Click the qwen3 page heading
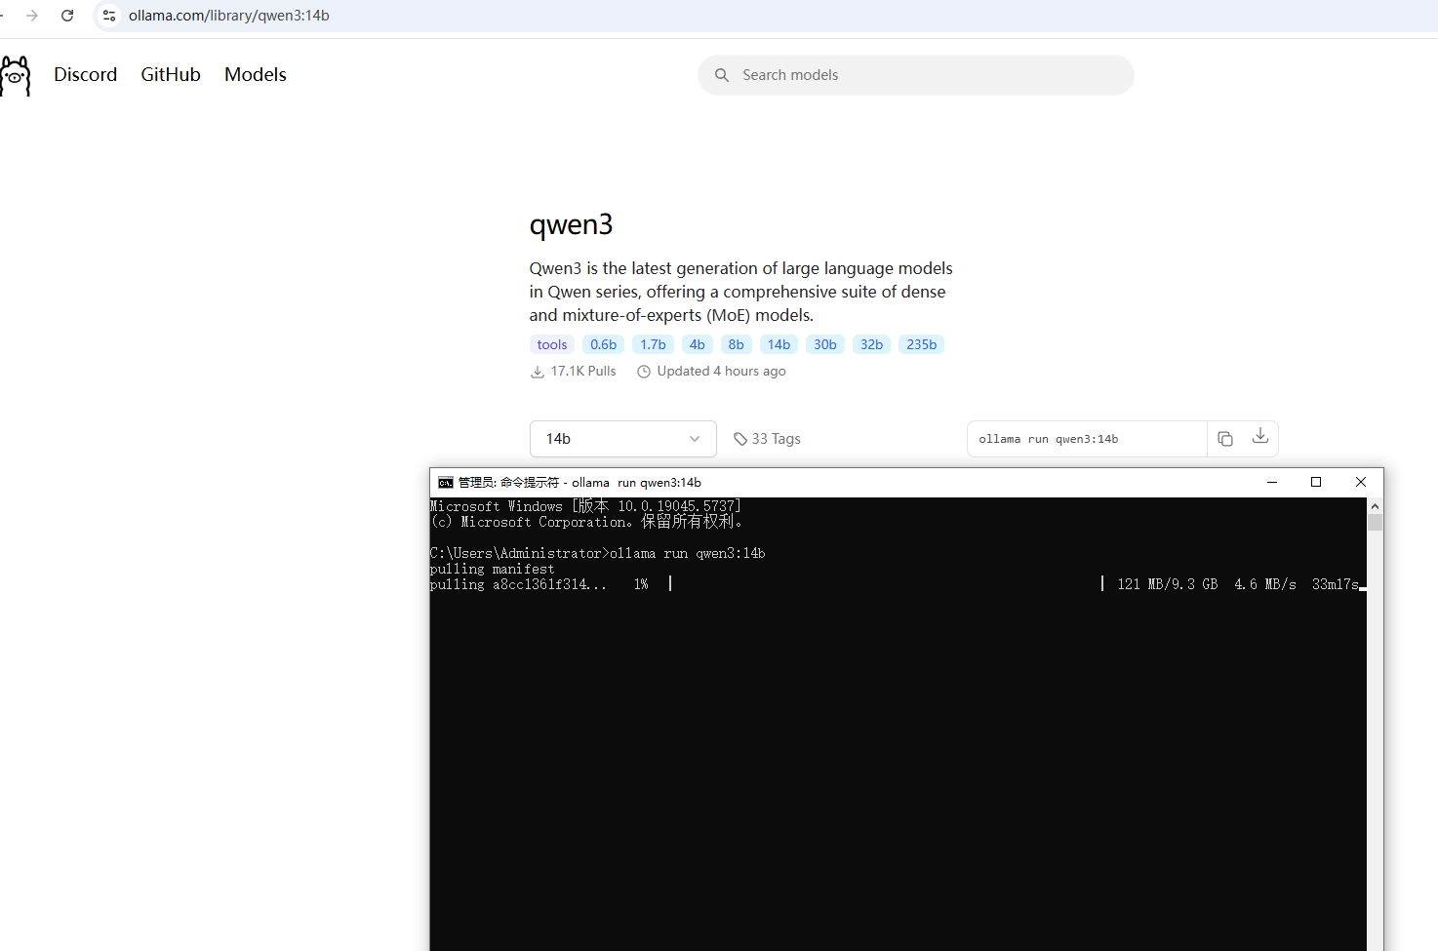This screenshot has width=1438, height=951. 571,224
